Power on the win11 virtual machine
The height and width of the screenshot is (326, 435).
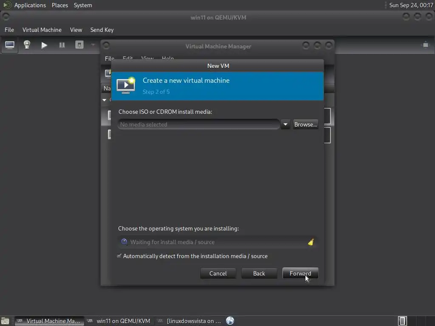click(x=44, y=45)
